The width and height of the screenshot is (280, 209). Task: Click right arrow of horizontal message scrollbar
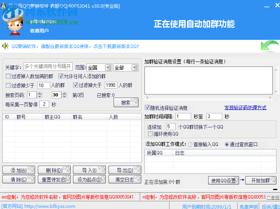coord(270,98)
